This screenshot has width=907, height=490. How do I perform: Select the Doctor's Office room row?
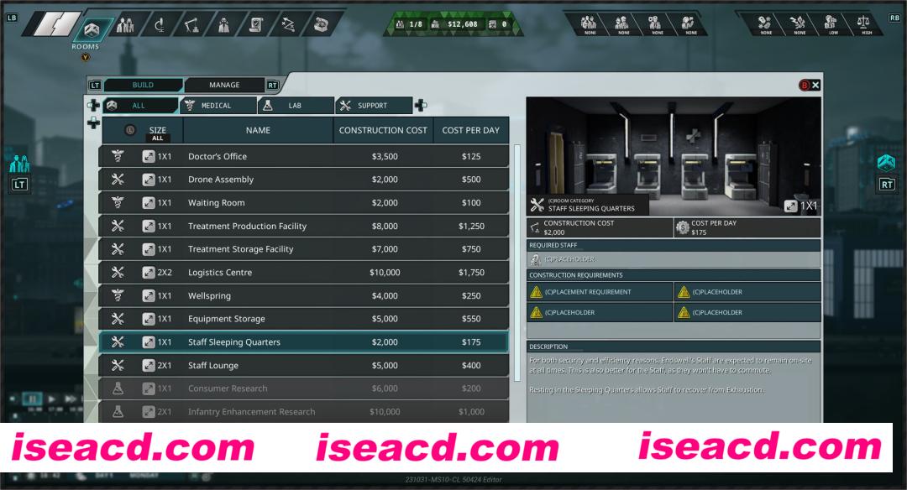point(303,157)
